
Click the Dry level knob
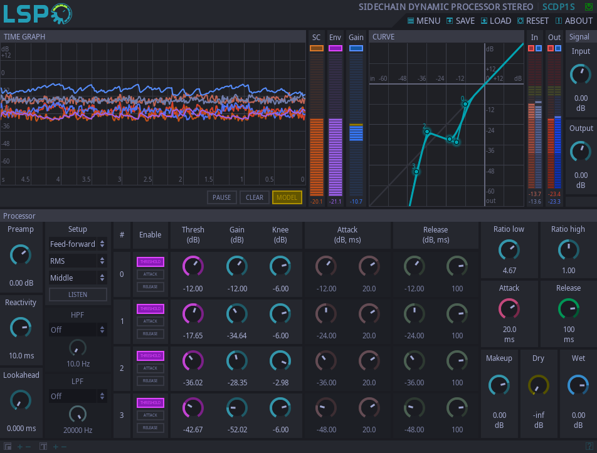point(539,386)
